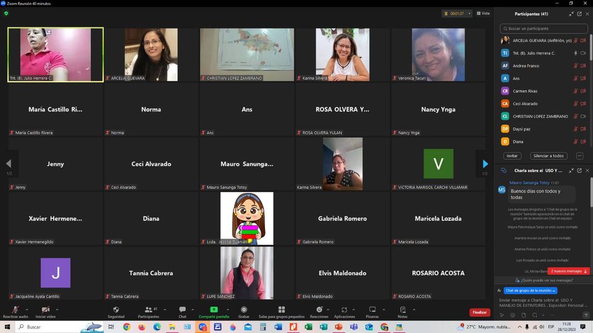
Task: Expand the arrow next to Iniciar video
Action: 57,310
